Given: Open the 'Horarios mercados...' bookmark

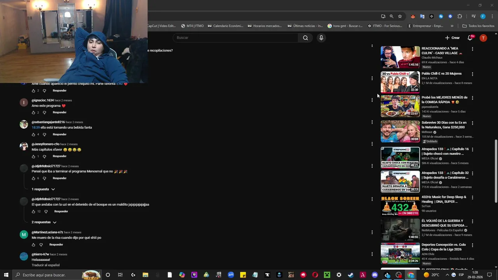Looking at the screenshot, I should (x=265, y=26).
